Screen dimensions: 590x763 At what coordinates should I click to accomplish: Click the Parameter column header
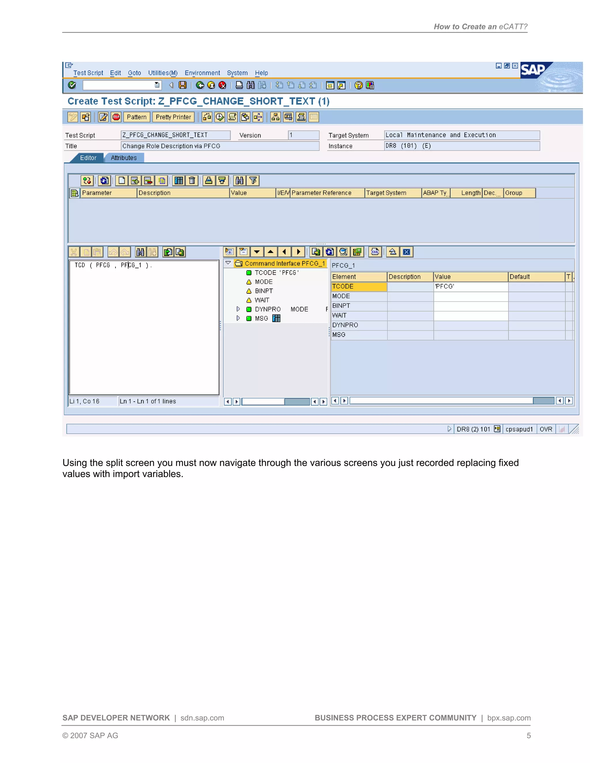109,193
